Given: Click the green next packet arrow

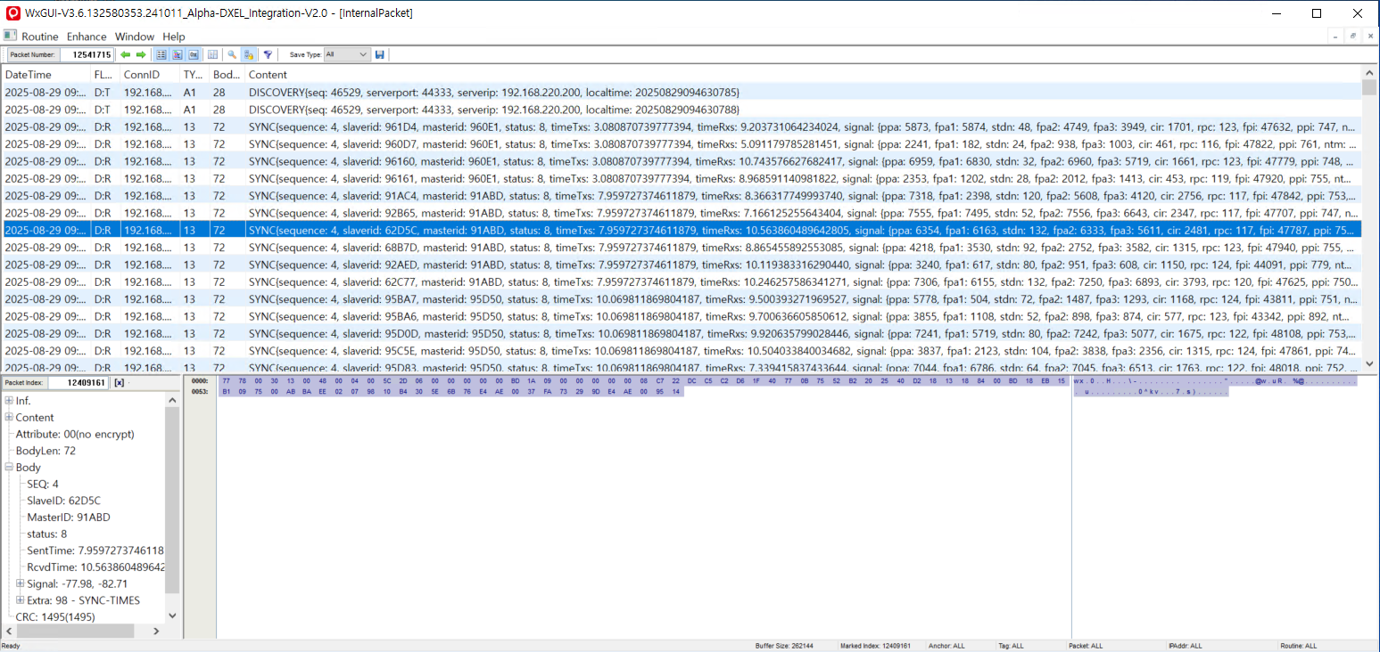Looking at the screenshot, I should [140, 55].
